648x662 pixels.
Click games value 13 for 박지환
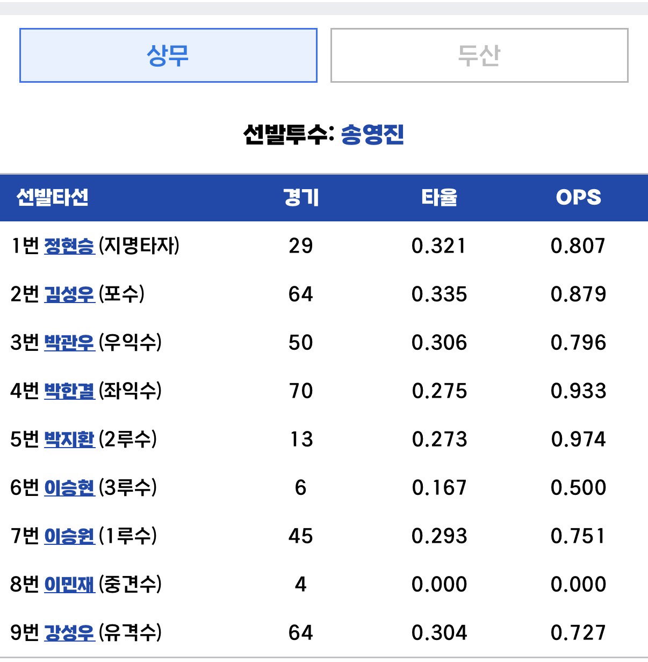pos(301,439)
